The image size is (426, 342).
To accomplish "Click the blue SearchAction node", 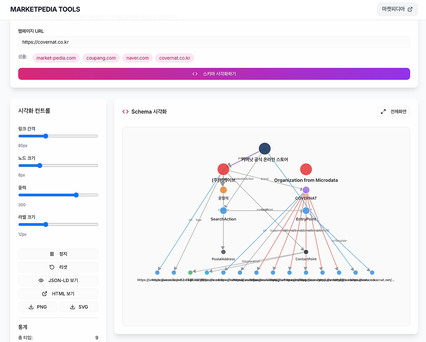I will [223, 210].
